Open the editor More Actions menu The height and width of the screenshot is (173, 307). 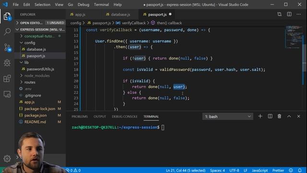298,14
